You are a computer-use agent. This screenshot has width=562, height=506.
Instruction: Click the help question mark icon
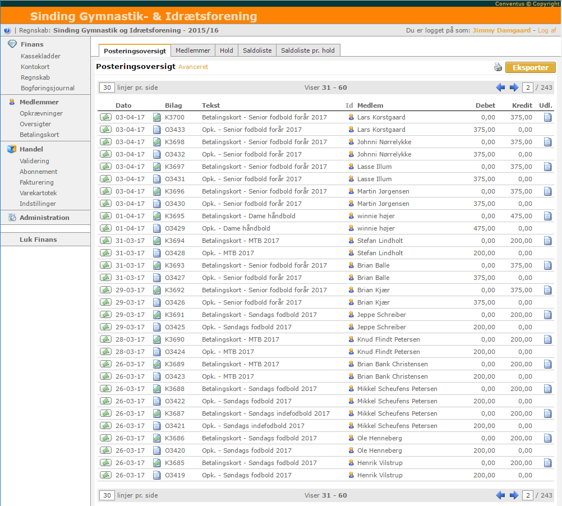tap(7, 30)
